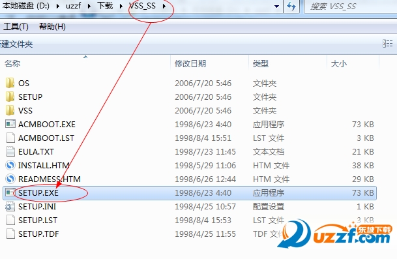Viewport: 397px width, 259px height.
Task: Expand the arrow after 下载 in path
Action: (121, 6)
